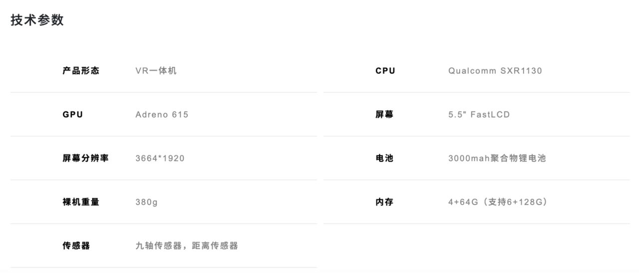This screenshot has width=639, height=273.
Task: Click the 4+64G（支持6+128G） value
Action: (x=498, y=202)
